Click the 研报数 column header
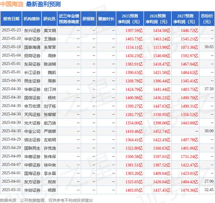 (88, 19)
